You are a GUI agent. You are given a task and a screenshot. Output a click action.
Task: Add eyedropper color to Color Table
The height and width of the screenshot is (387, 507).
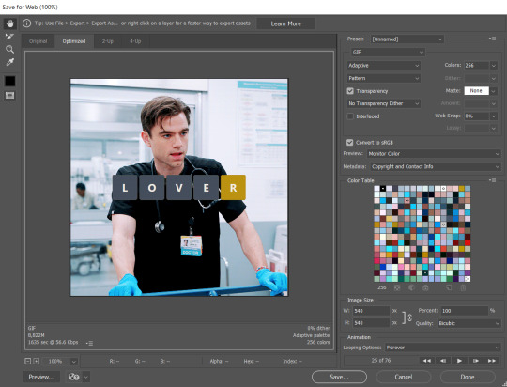tap(449, 287)
